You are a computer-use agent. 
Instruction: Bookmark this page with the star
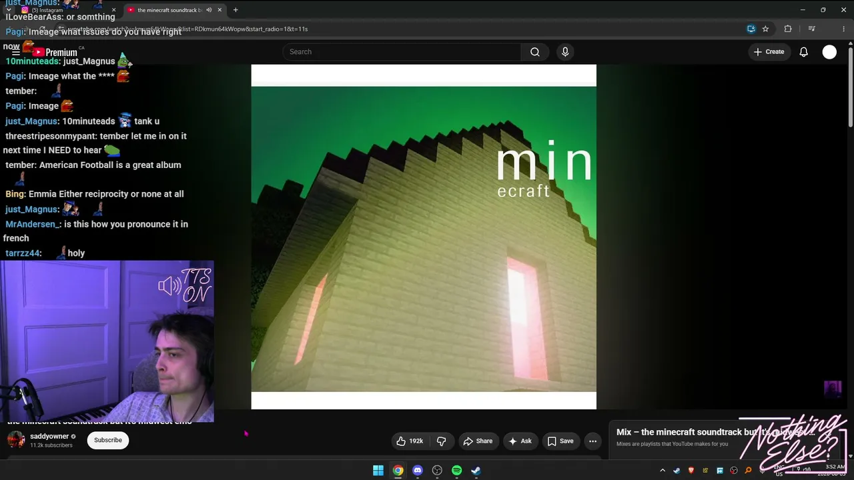[765, 29]
